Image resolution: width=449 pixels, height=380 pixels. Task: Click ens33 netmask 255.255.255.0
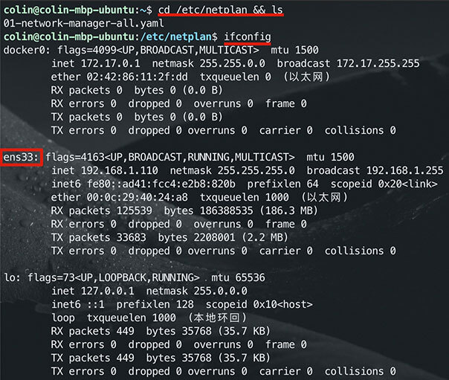click(233, 171)
